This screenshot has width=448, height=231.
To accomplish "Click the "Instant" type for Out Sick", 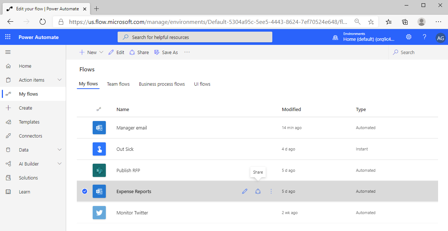I will click(x=362, y=149).
